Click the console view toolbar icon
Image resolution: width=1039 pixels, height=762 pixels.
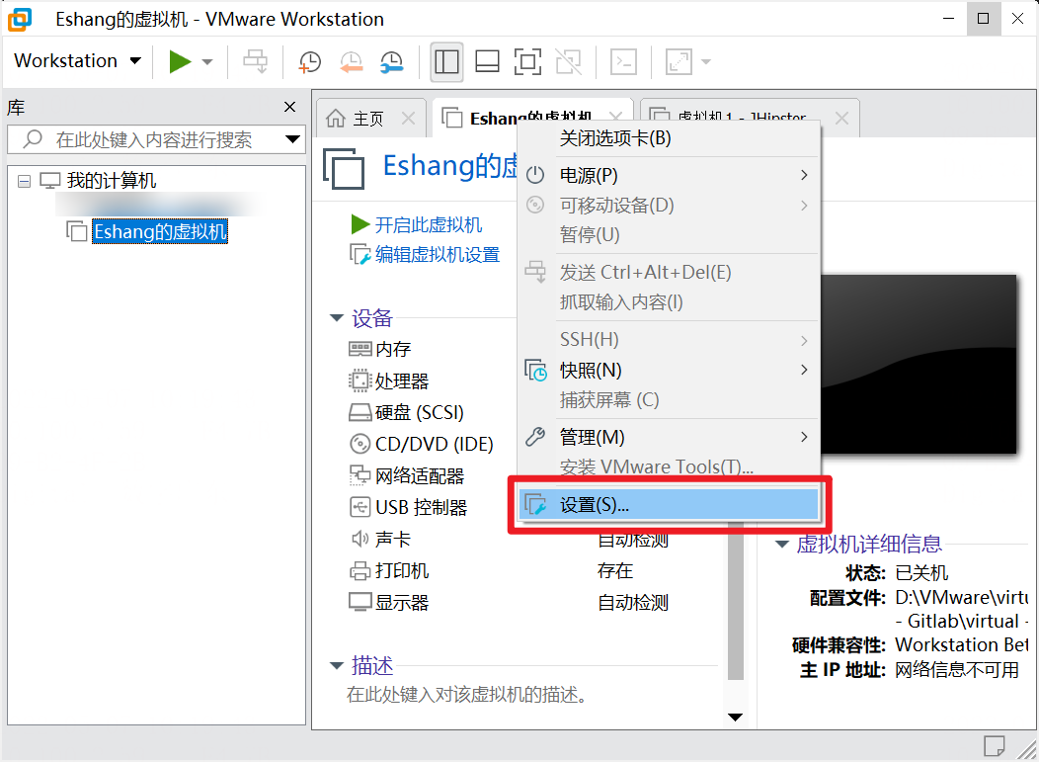623,61
